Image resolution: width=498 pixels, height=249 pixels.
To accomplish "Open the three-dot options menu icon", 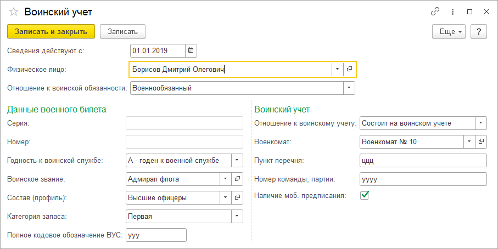I will click(452, 12).
